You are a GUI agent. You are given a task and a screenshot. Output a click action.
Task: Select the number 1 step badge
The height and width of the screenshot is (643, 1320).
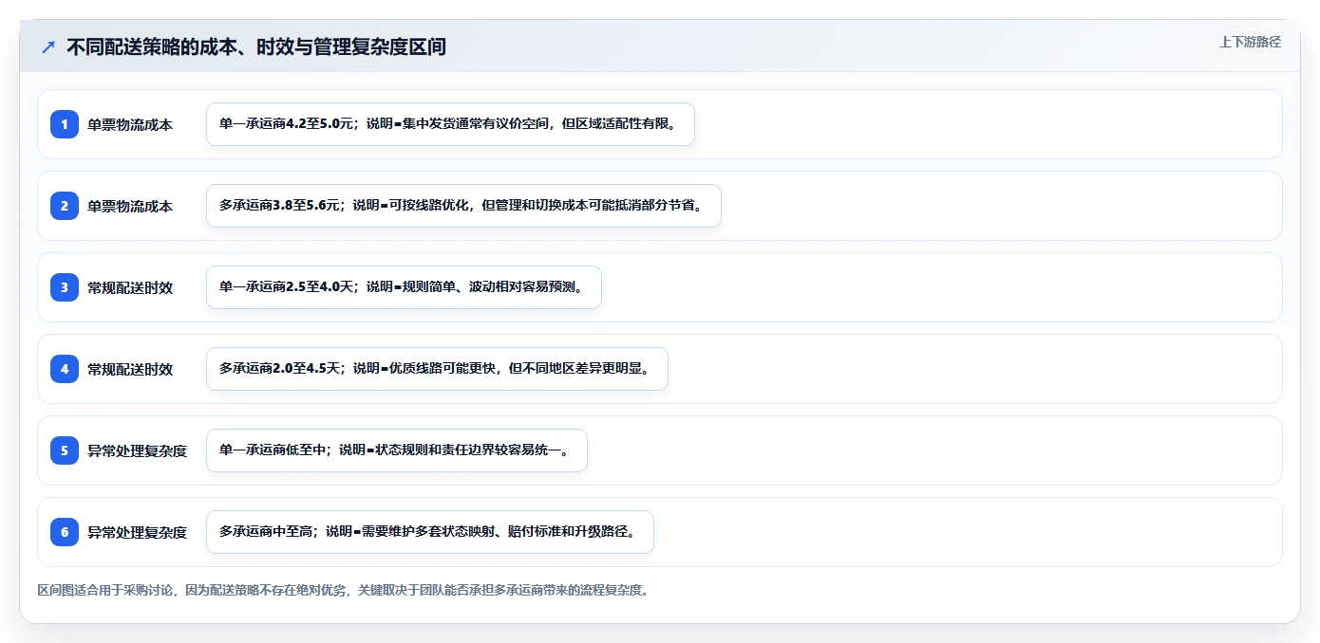(65, 124)
